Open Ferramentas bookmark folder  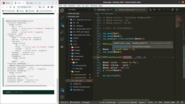[x=9, y=11]
